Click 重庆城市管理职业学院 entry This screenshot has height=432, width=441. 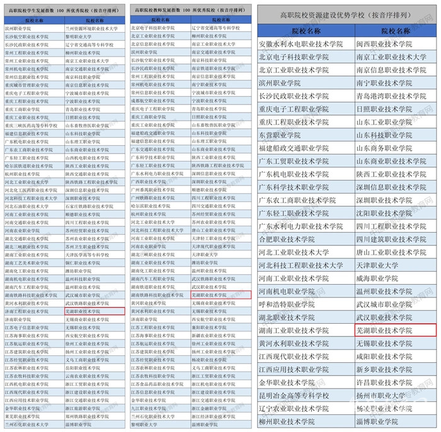click(34, 85)
